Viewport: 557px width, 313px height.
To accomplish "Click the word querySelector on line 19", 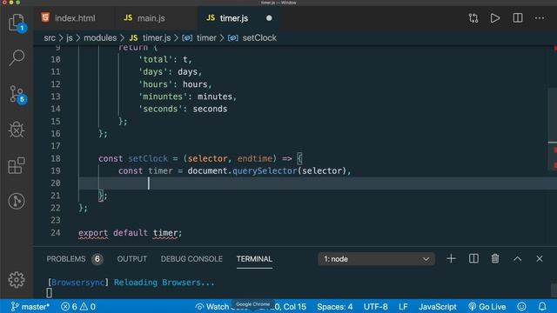I will (x=265, y=170).
